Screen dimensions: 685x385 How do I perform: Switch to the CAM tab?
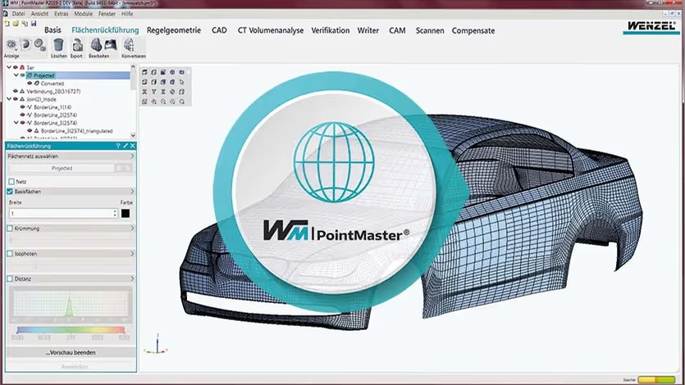[397, 30]
